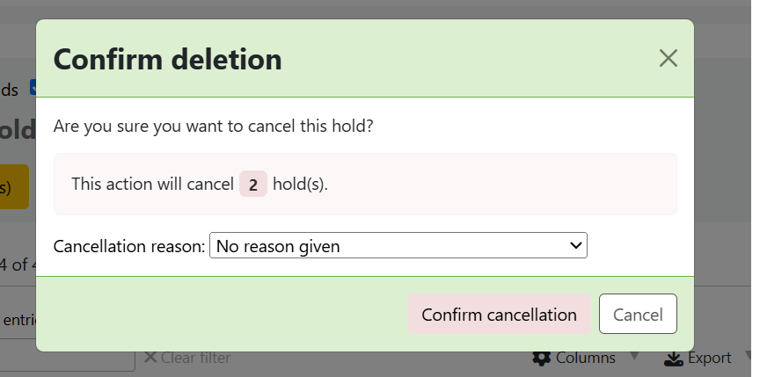The height and width of the screenshot is (377, 767).
Task: Click the Cancel button
Action: click(638, 315)
